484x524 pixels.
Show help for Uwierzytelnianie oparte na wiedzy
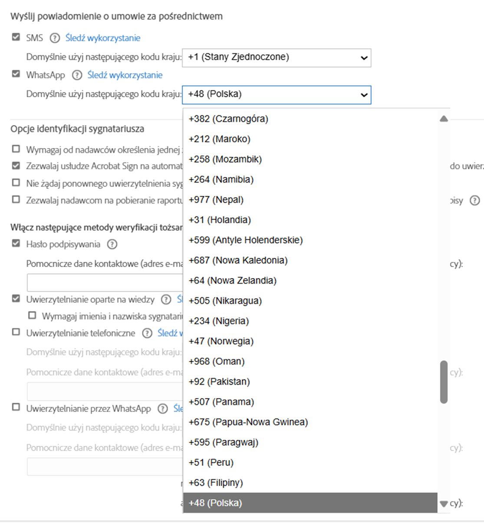point(166,300)
